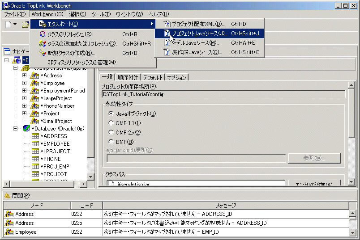
Task: Click the problems table scrollbar down arrow
Action: coord(353,233)
